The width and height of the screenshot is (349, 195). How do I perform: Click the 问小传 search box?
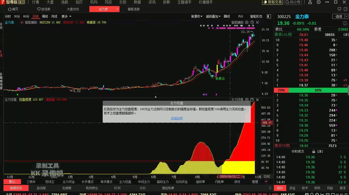coord(293,2)
